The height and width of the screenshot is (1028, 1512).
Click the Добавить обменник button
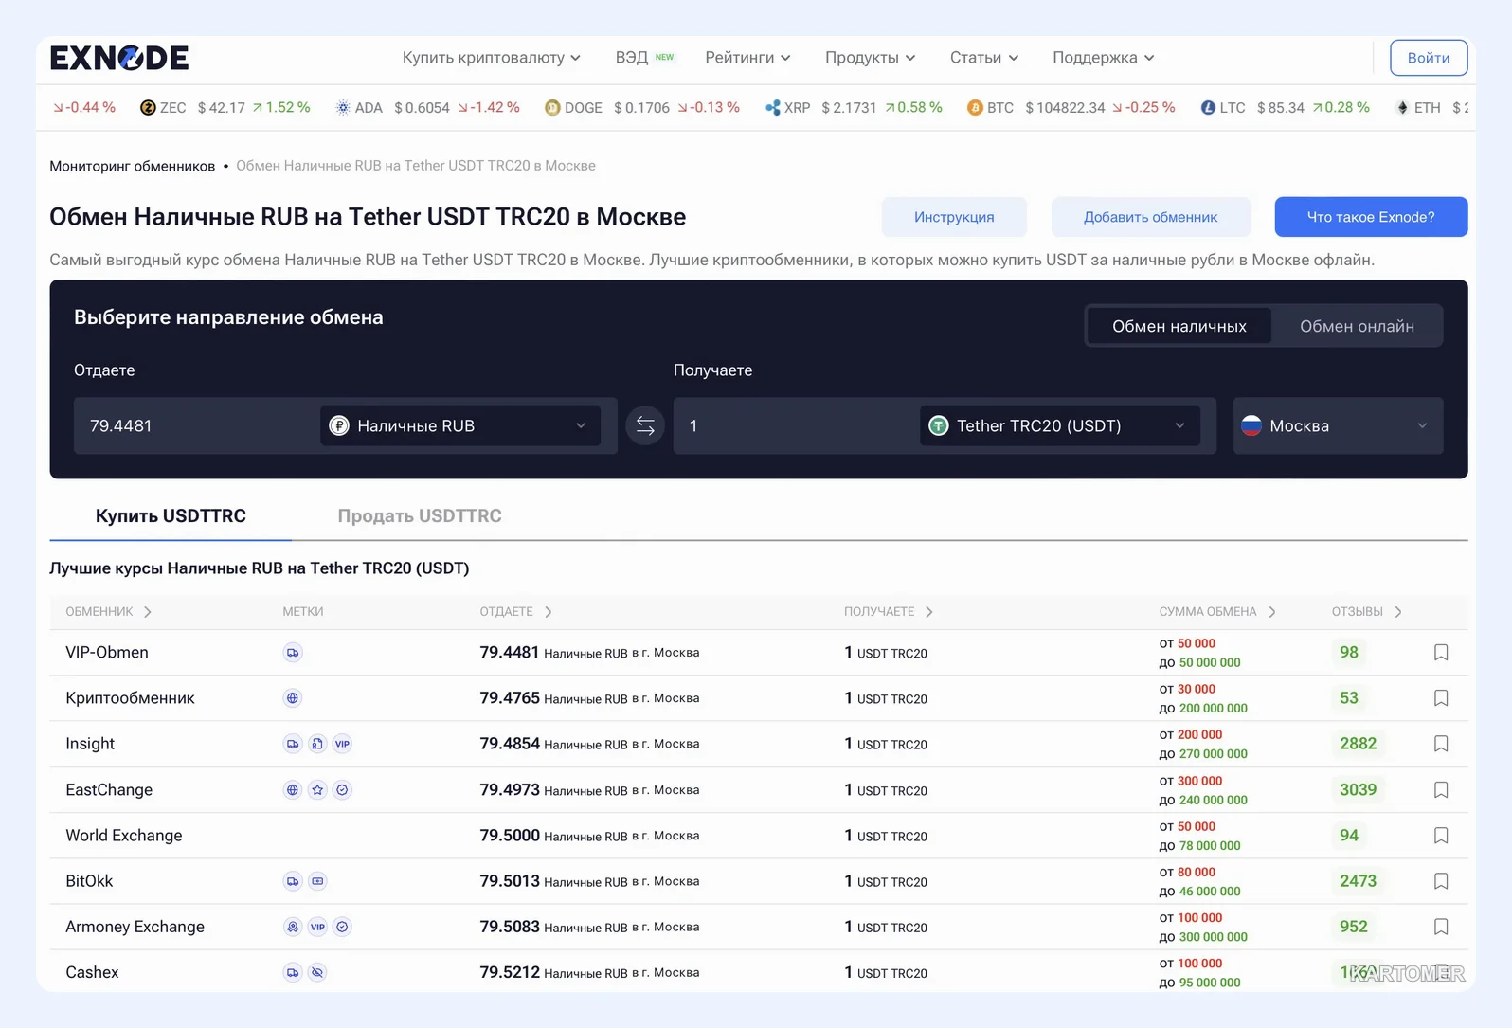1150,217
